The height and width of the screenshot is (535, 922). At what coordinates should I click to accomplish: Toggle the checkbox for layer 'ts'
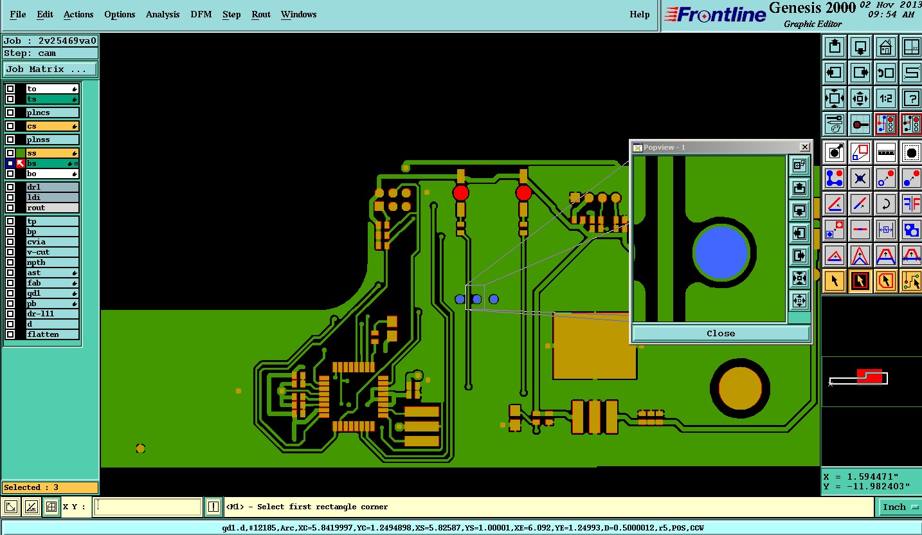10,99
